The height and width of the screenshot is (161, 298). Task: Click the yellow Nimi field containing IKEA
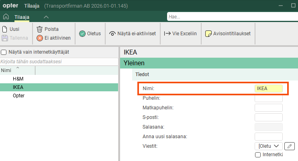click(268, 89)
